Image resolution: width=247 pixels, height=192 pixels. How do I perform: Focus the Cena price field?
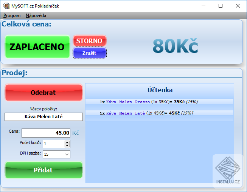coord(46,133)
